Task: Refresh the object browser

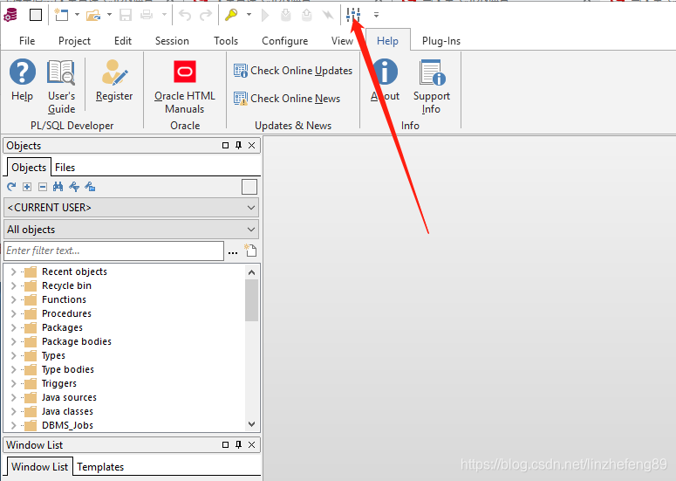Action: point(11,187)
